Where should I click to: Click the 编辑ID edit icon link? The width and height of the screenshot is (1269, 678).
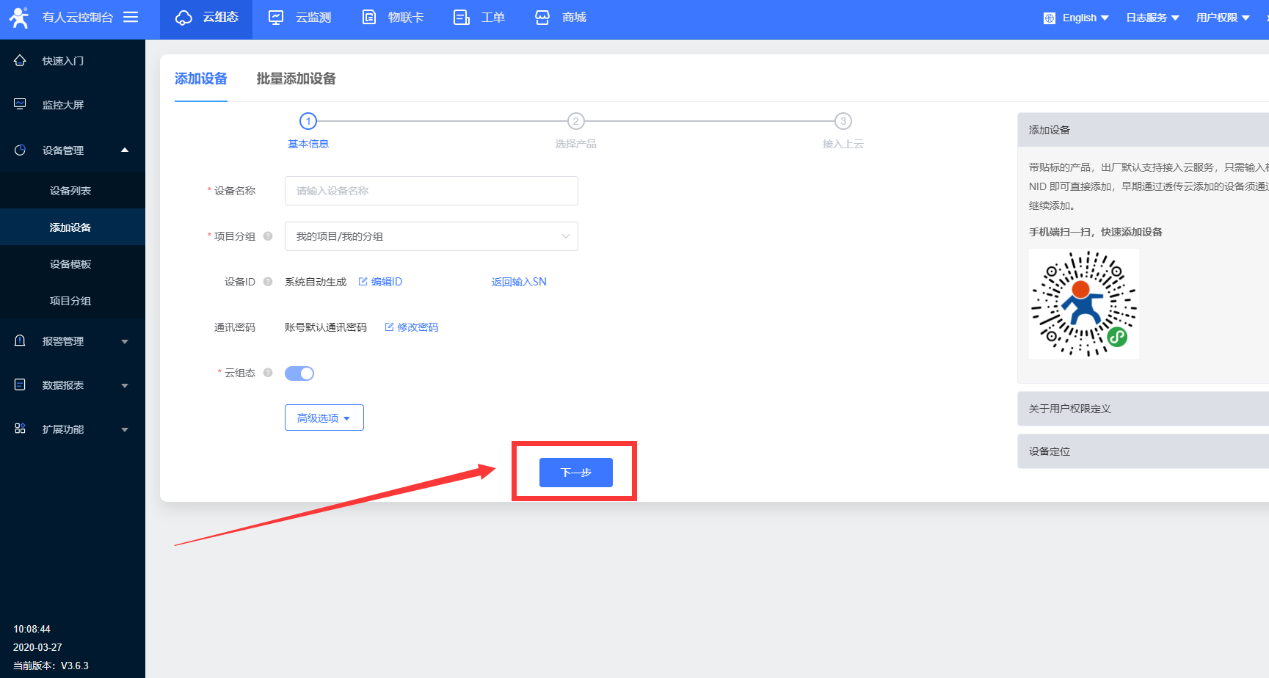(x=380, y=282)
